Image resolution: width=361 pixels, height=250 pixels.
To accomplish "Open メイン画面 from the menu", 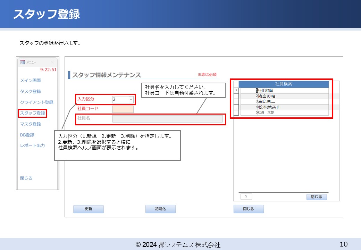I will [30, 81].
